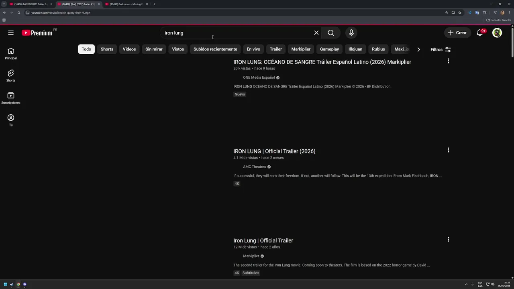Filter by Subidos recientemente chip
Screen dimensions: 514x289
pyautogui.click(x=215, y=49)
